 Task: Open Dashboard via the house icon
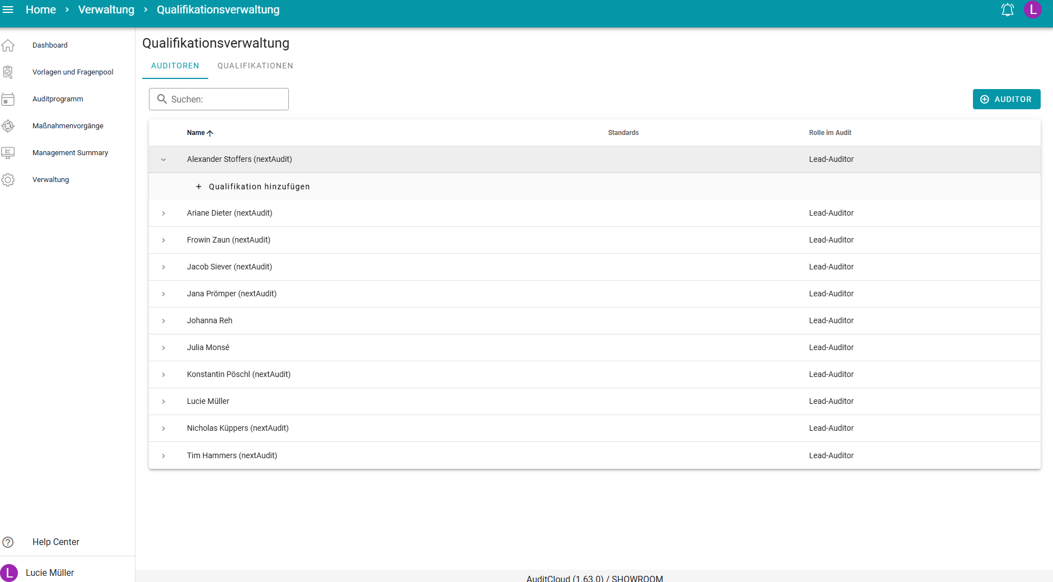(x=8, y=45)
